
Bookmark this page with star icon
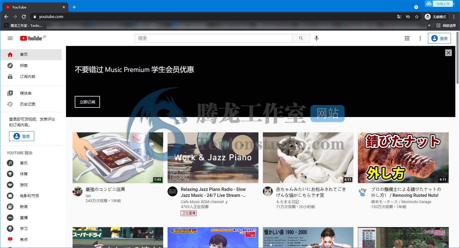click(417, 17)
